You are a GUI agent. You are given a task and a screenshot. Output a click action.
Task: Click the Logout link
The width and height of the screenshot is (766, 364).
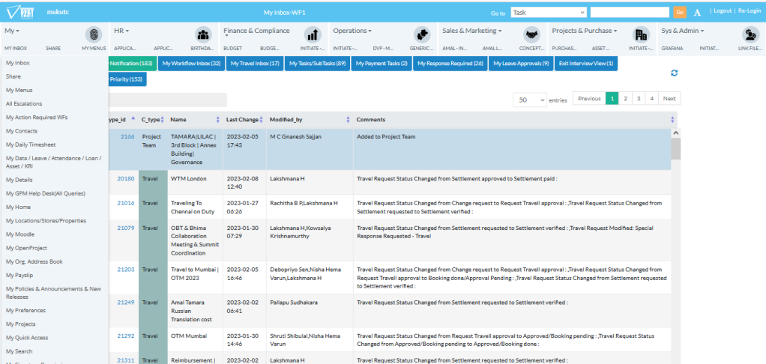[723, 10]
